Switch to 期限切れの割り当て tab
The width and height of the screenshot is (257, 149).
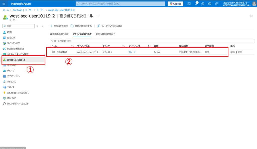(x=105, y=34)
